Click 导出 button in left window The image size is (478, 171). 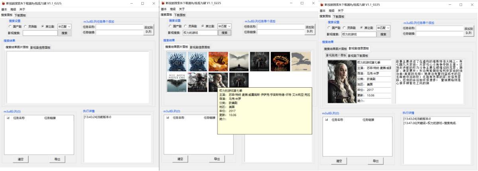click(x=57, y=159)
